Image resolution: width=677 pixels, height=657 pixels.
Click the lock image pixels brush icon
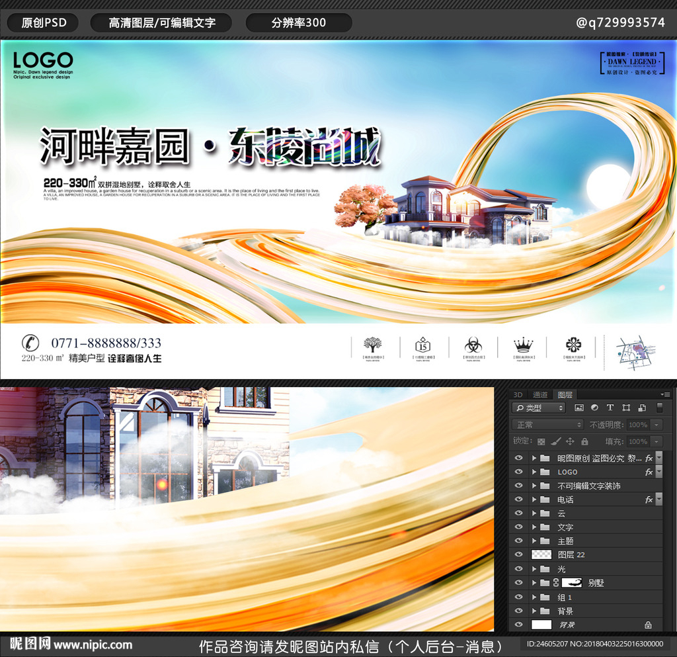[556, 441]
